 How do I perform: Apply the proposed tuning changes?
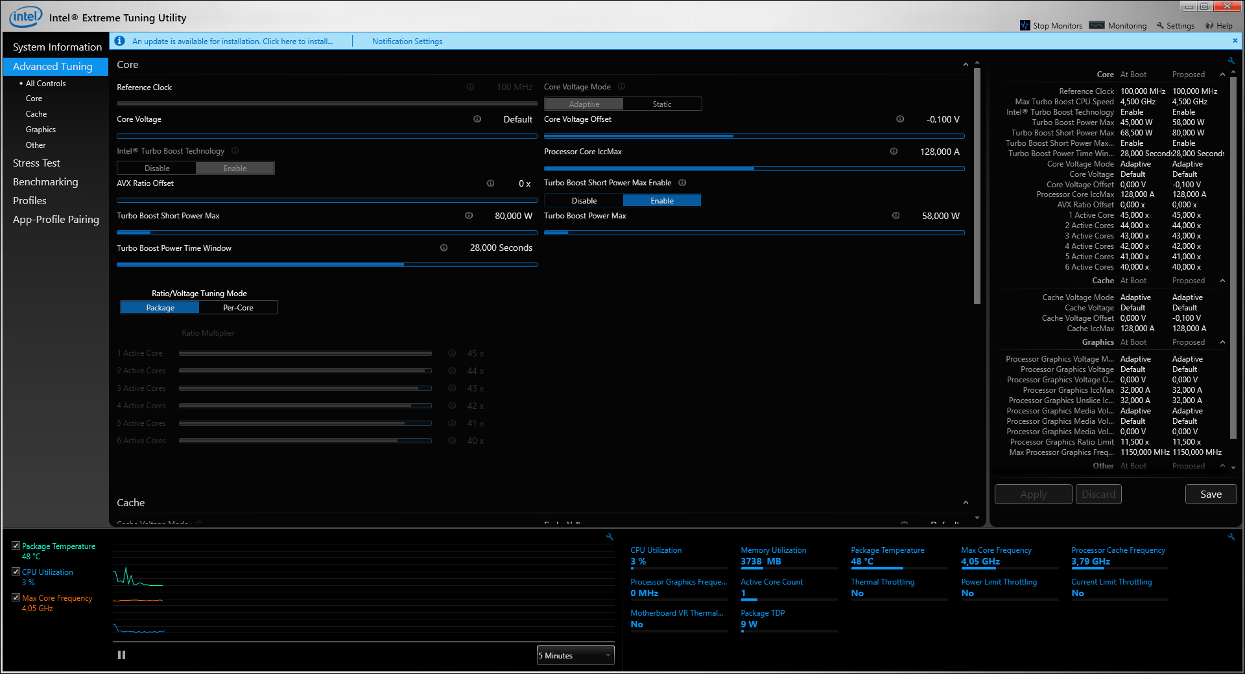coord(1034,494)
